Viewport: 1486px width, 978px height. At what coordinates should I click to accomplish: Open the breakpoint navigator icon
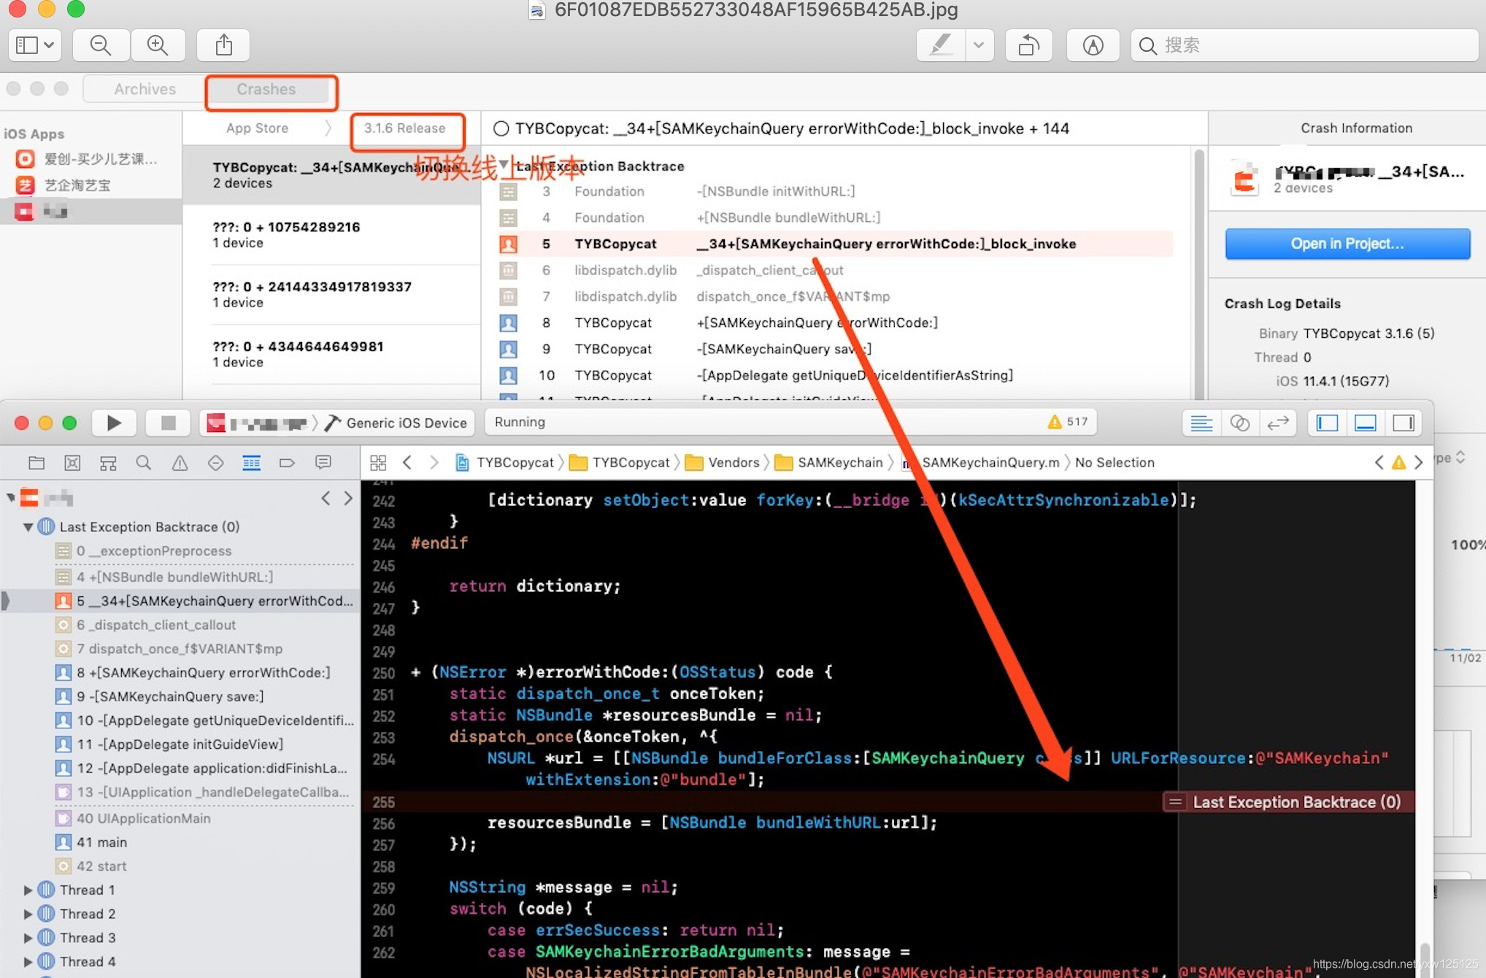click(x=287, y=463)
